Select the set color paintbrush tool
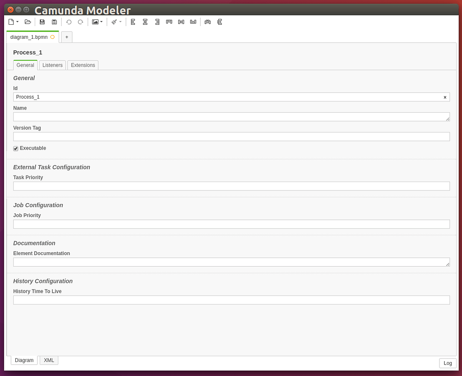Image resolution: width=462 pixels, height=376 pixels. (x=114, y=22)
